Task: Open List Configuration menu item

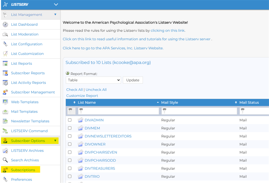Action: pyautogui.click(x=27, y=44)
